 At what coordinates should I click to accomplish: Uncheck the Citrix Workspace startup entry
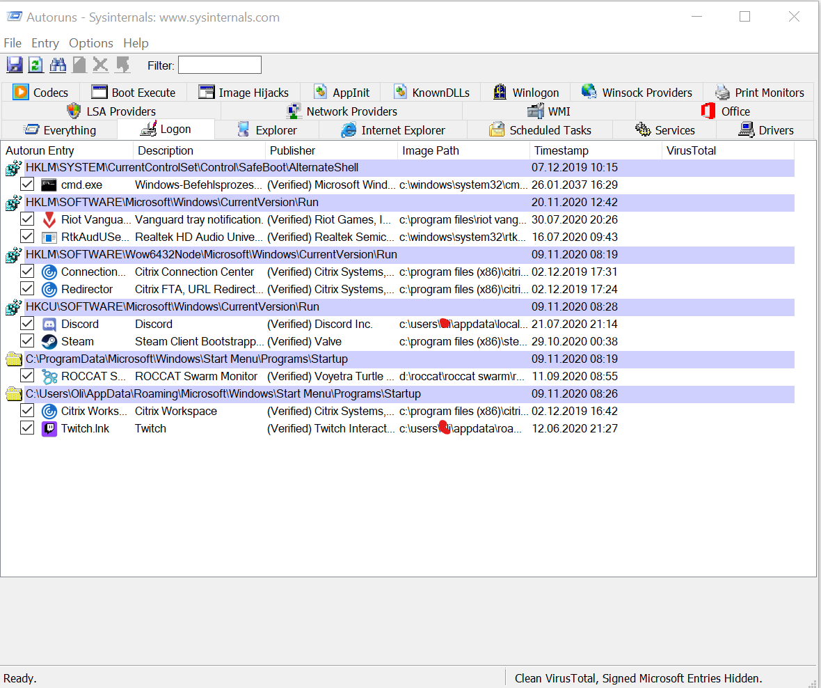point(27,411)
